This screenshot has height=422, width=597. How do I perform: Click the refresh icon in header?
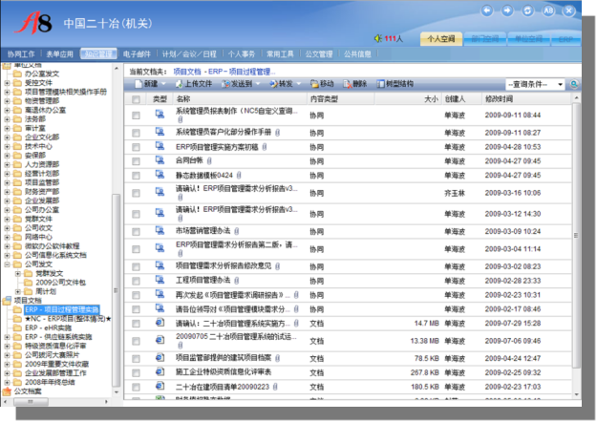[527, 11]
